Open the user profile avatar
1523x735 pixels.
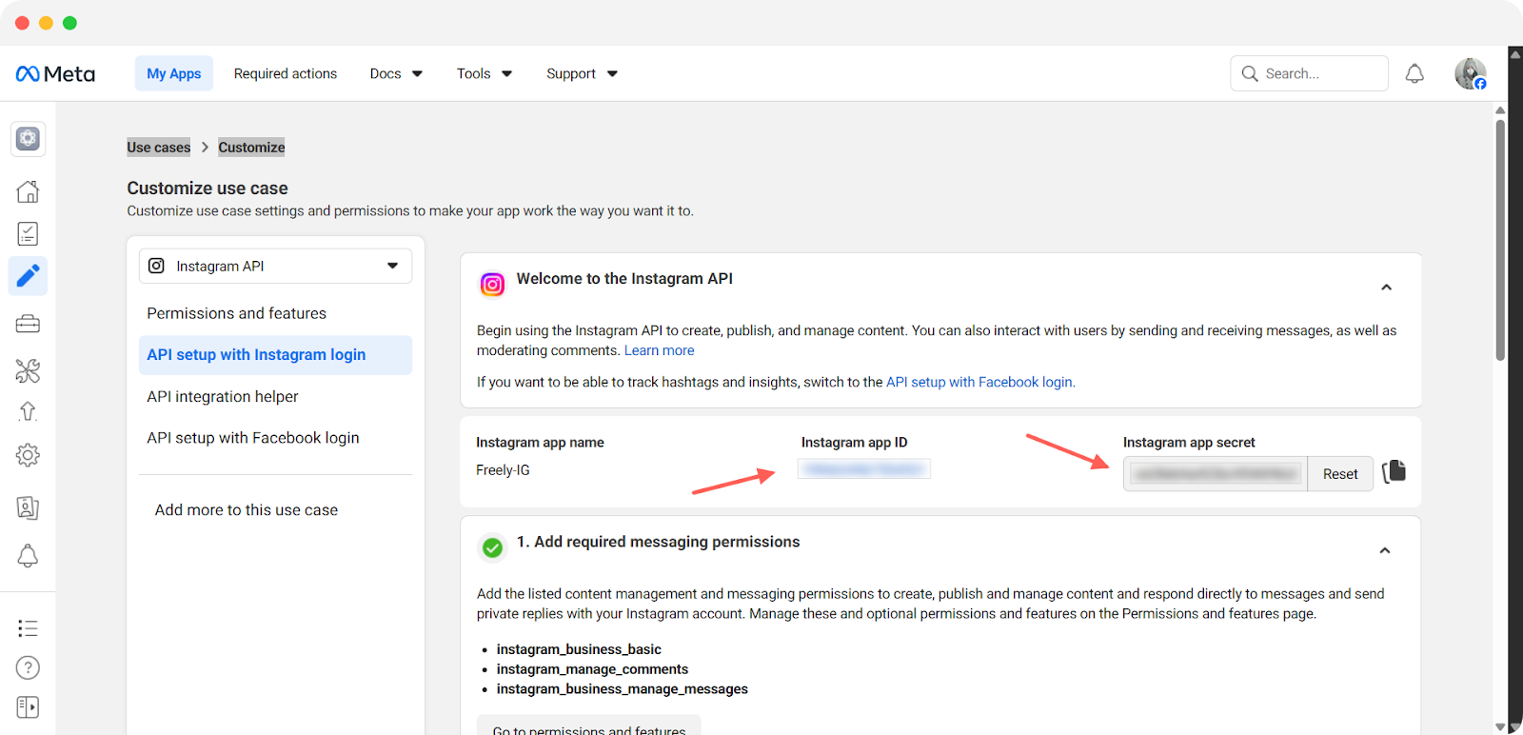coord(1471,73)
